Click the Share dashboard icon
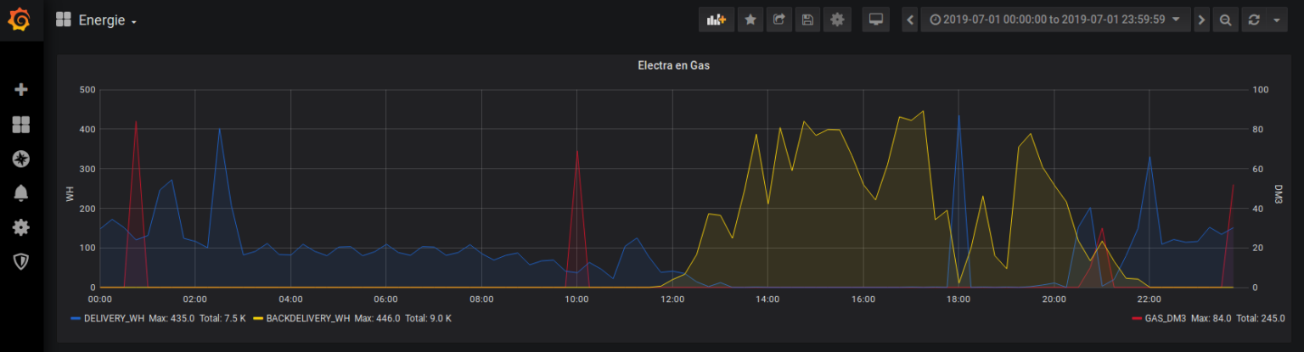 [x=778, y=20]
